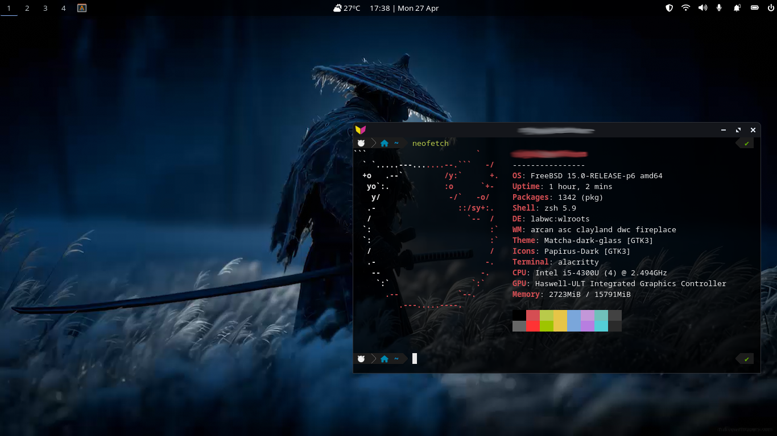This screenshot has width=777, height=436.
Task: Switch to workspace 4
Action: pyautogui.click(x=63, y=9)
